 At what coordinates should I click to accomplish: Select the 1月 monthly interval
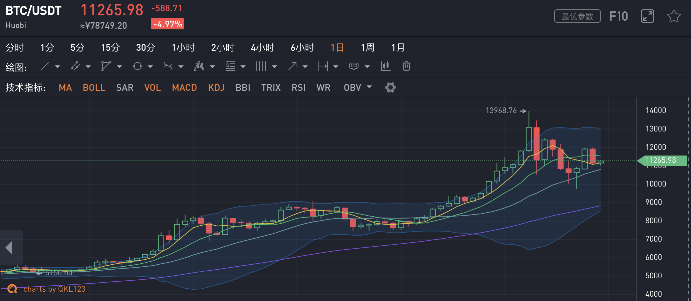pos(398,47)
